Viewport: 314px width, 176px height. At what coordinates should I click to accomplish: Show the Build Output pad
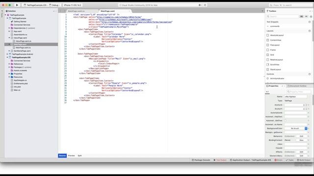pyautogui.click(x=304, y=160)
